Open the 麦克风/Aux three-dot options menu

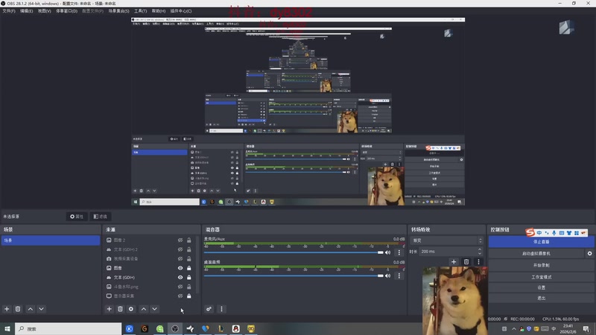pyautogui.click(x=399, y=252)
